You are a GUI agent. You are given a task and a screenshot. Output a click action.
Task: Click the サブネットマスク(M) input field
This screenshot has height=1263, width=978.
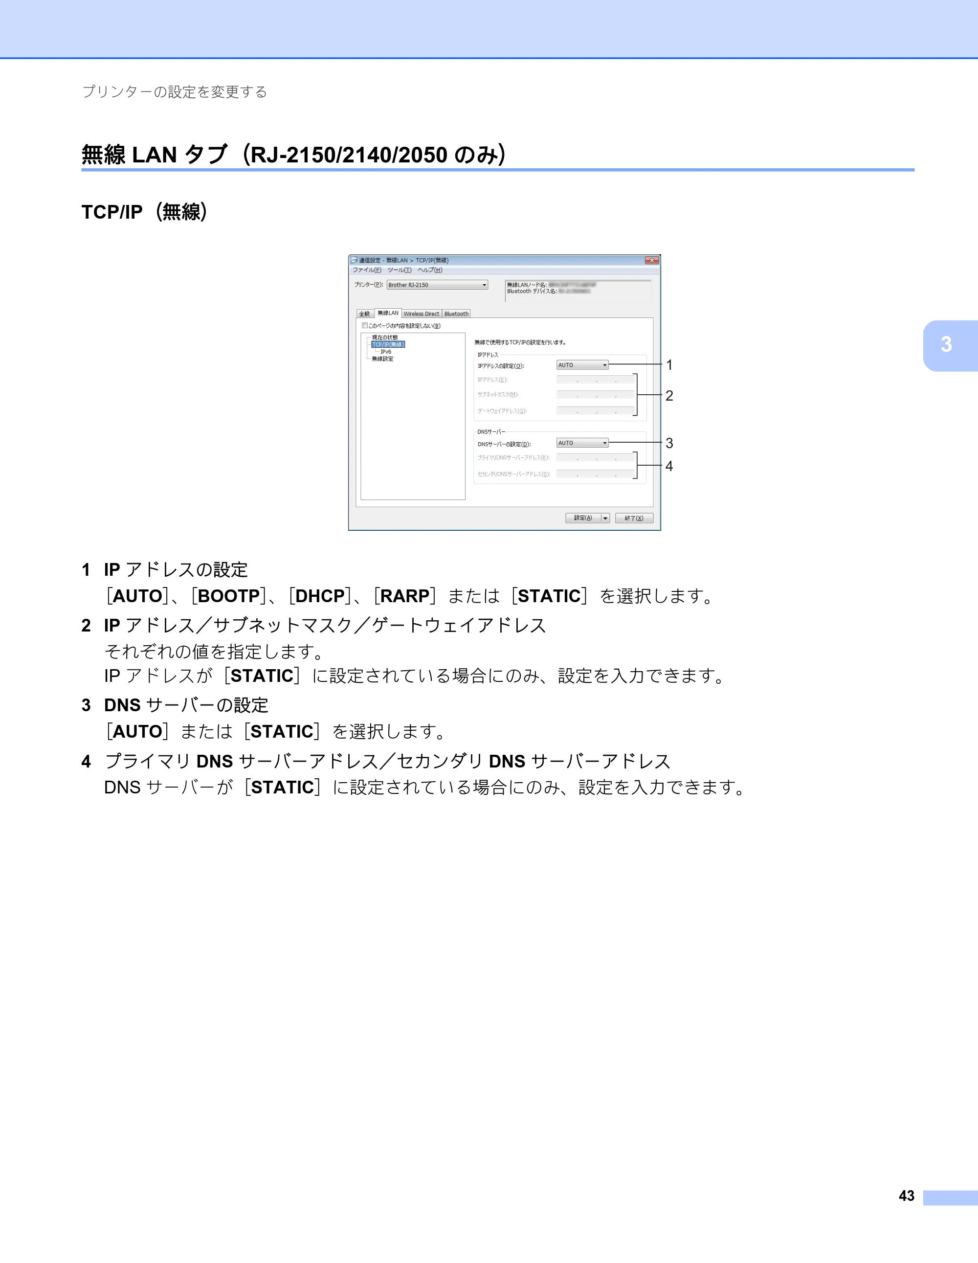(595, 395)
